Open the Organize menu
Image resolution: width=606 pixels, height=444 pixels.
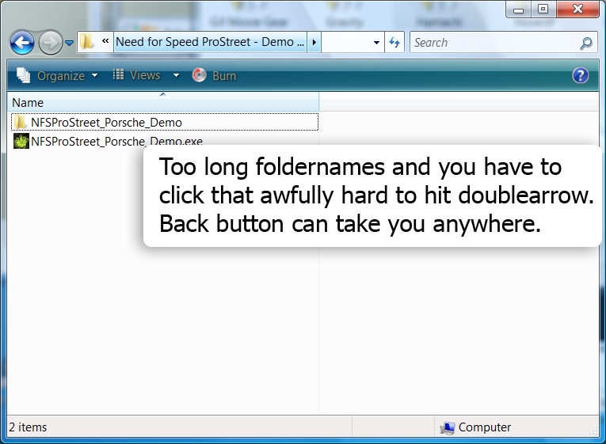(x=57, y=76)
